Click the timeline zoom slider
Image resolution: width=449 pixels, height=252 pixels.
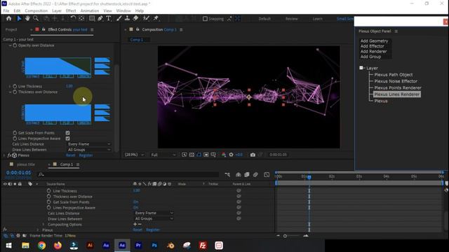click(285, 236)
